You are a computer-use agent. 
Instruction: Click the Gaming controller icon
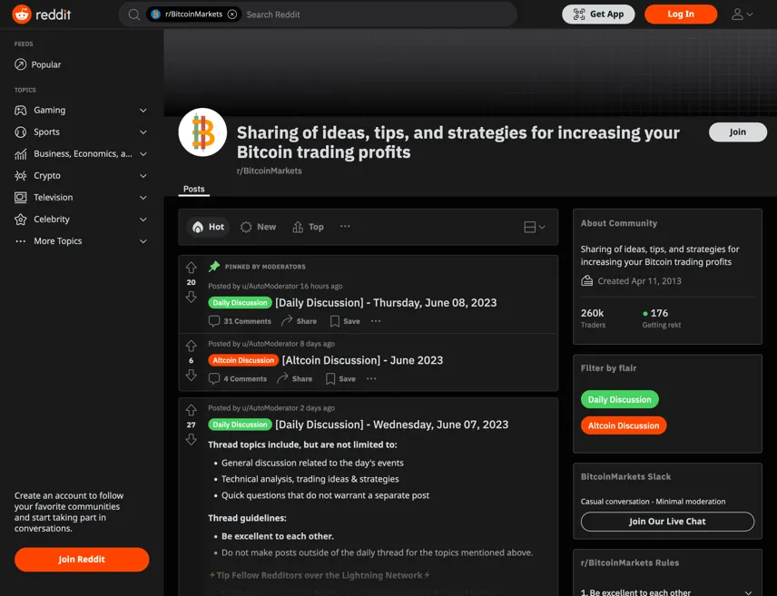pyautogui.click(x=20, y=110)
